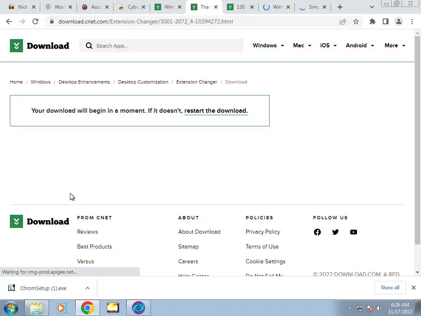The width and height of the screenshot is (421, 316).
Task: Open the Facebook icon under Follow Us
Action: 317,232
